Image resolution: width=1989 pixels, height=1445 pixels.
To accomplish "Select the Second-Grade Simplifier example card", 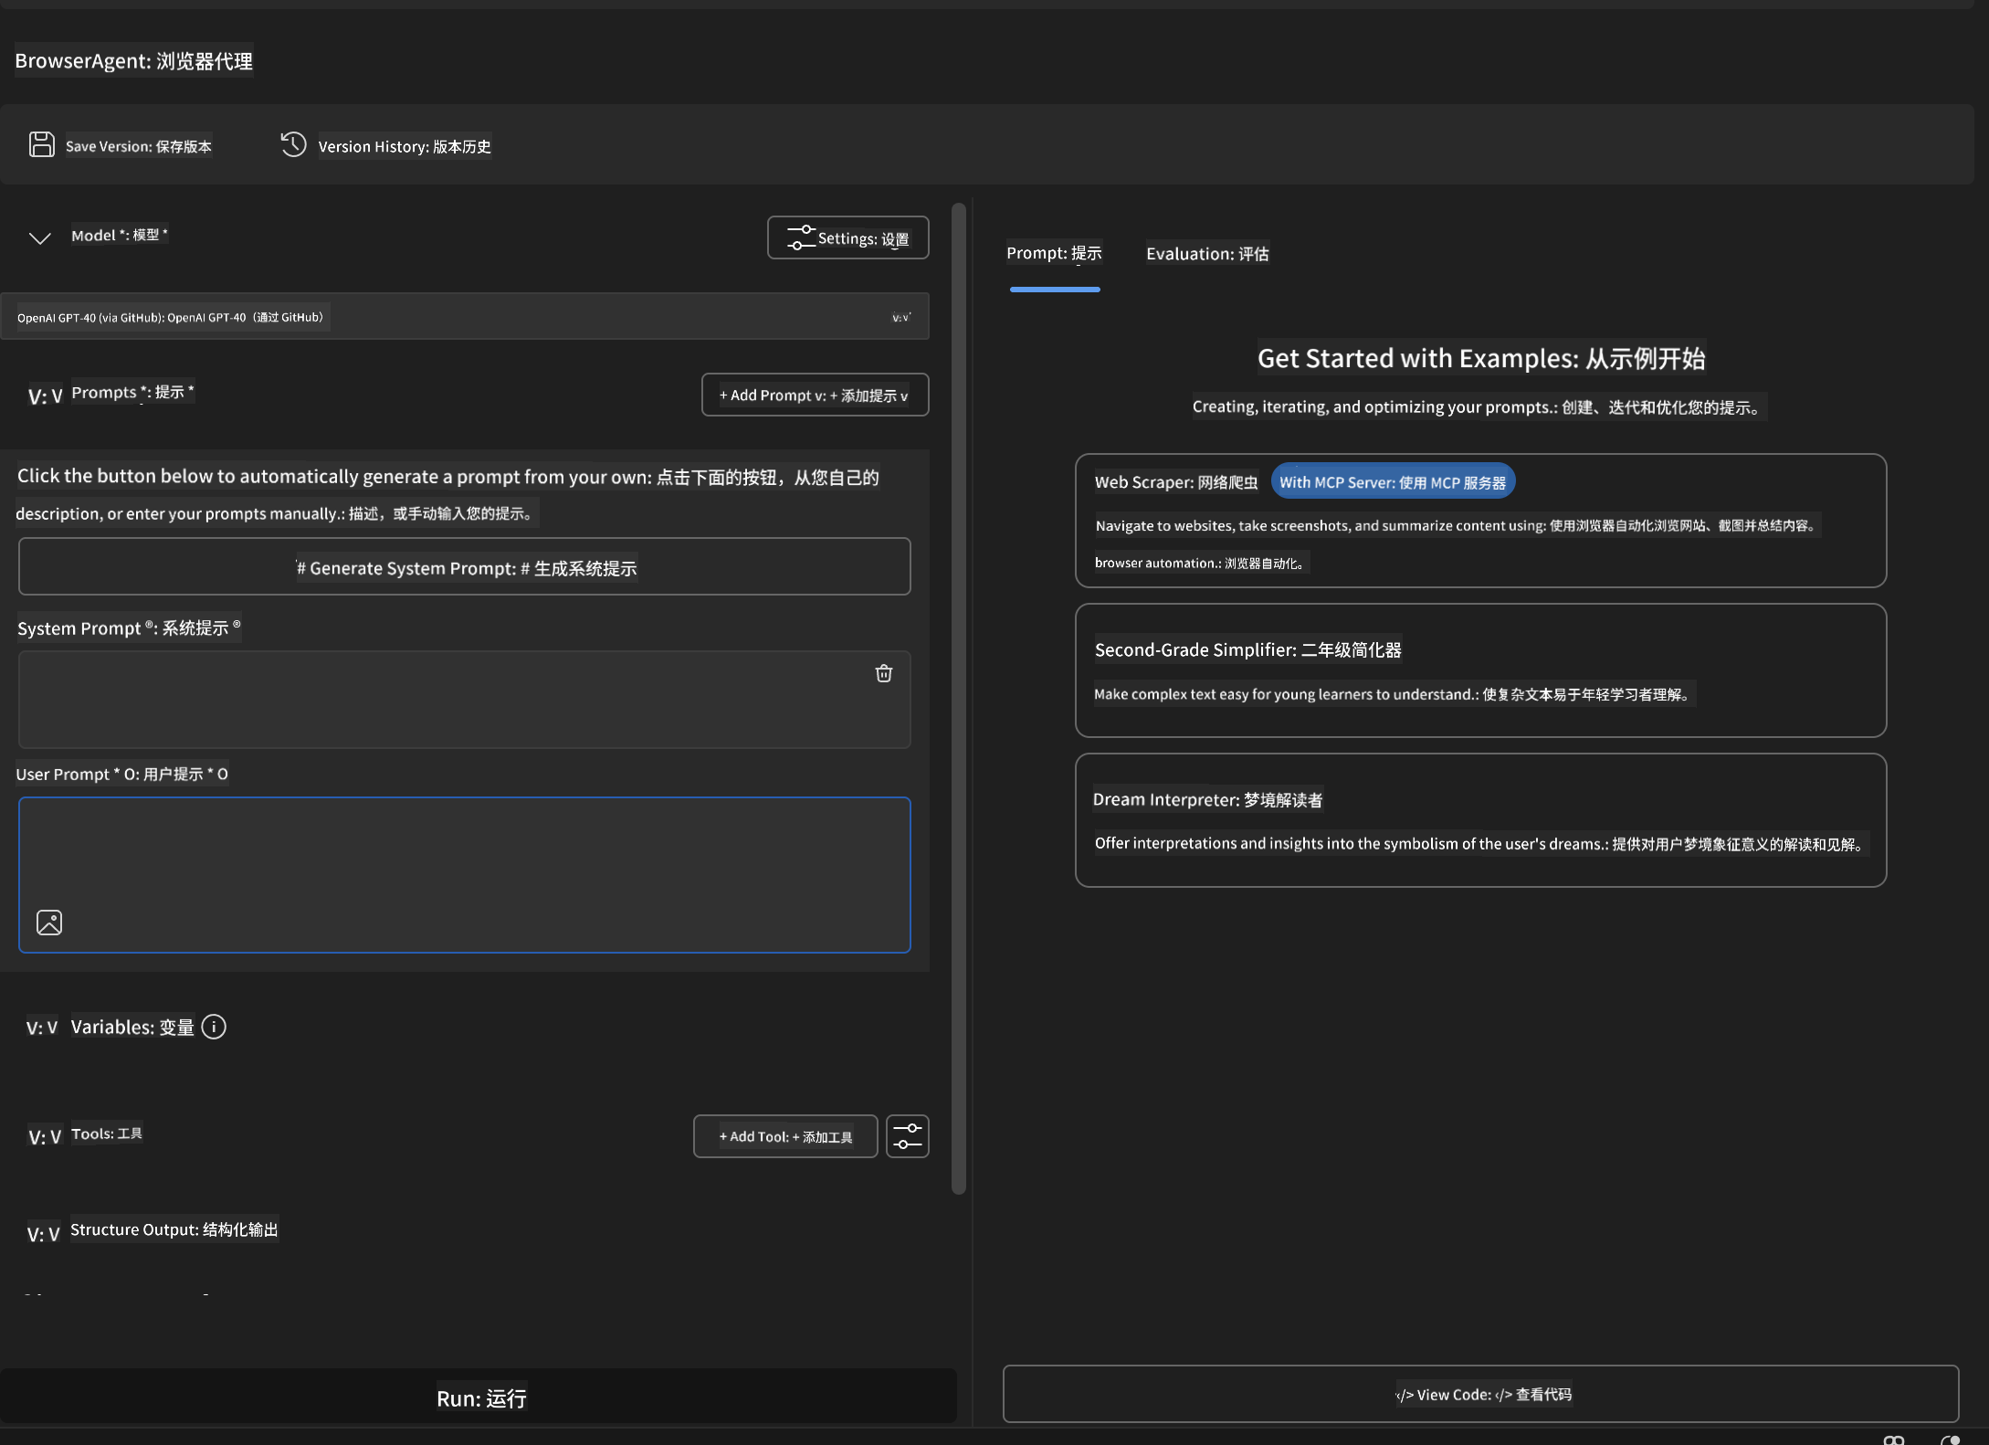I will pos(1480,670).
